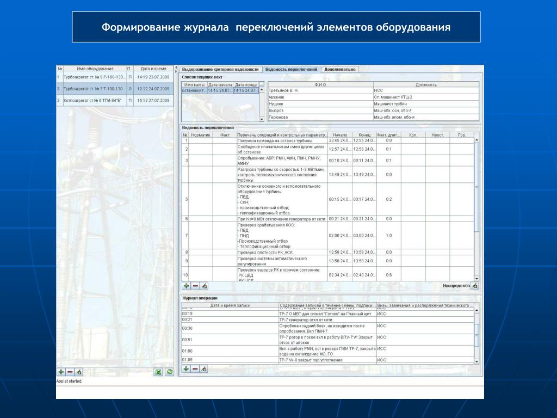
Task: Sort by Имя оборудования column header
Action: coord(95,69)
